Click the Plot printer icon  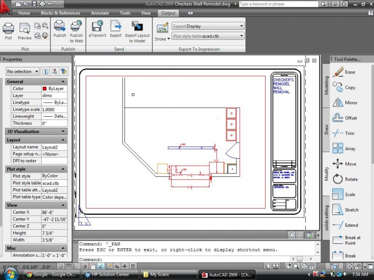tap(8, 29)
